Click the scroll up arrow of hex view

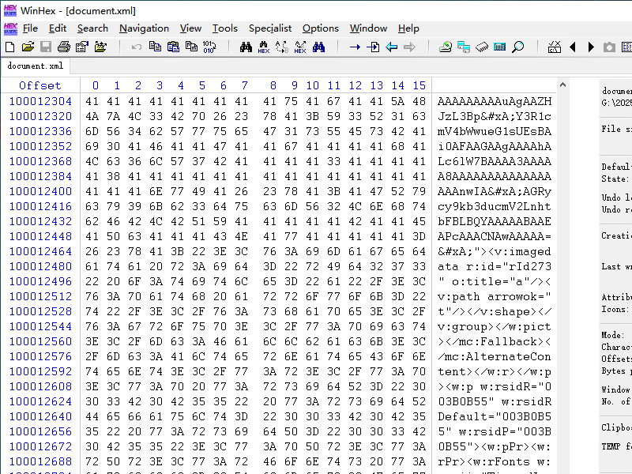click(x=562, y=85)
